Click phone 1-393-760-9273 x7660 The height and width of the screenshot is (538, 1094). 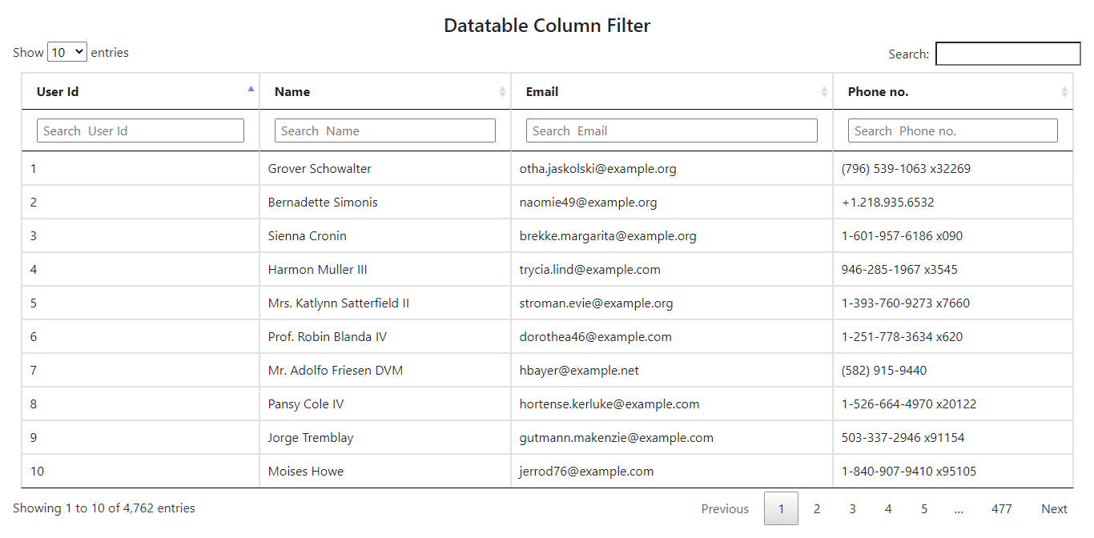point(906,303)
